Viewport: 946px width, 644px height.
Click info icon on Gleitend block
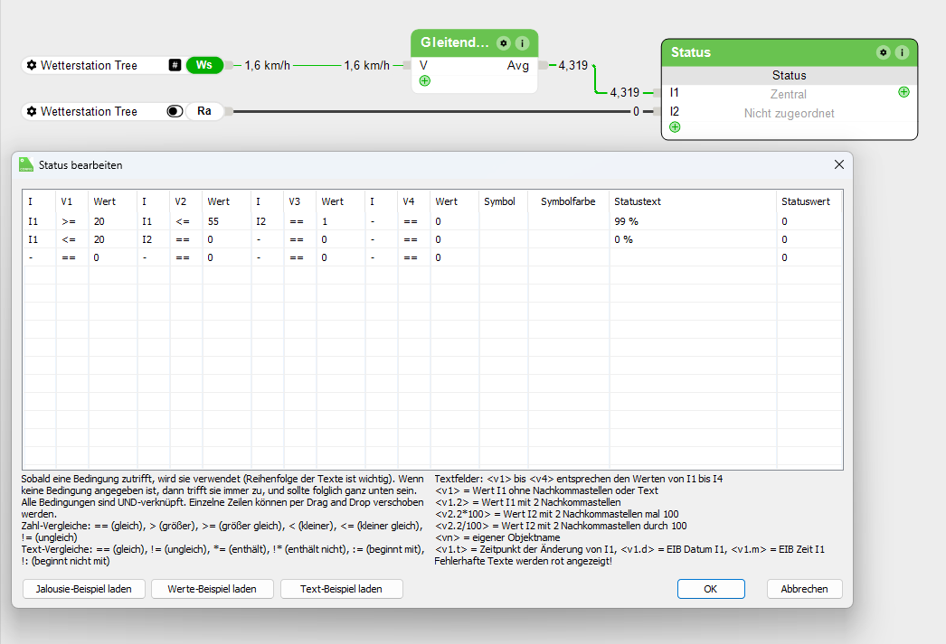click(522, 43)
